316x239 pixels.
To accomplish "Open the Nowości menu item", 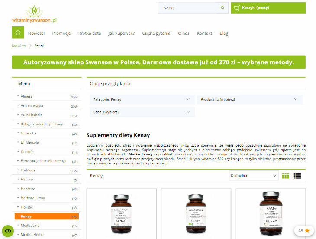I will (x=36, y=33).
